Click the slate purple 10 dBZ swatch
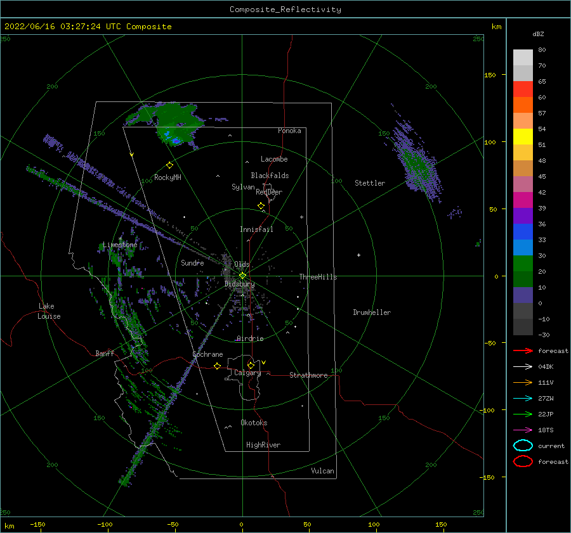The height and width of the screenshot is (533, 571). pos(523,295)
